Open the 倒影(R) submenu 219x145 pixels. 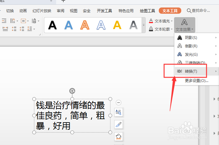click(197, 46)
